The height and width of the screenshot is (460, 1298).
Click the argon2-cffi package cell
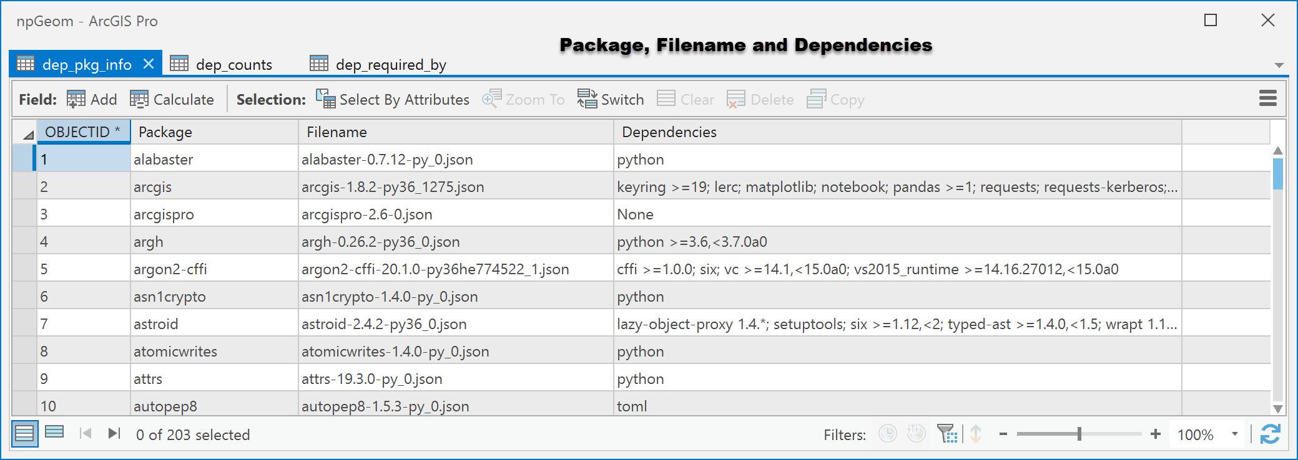click(x=214, y=269)
